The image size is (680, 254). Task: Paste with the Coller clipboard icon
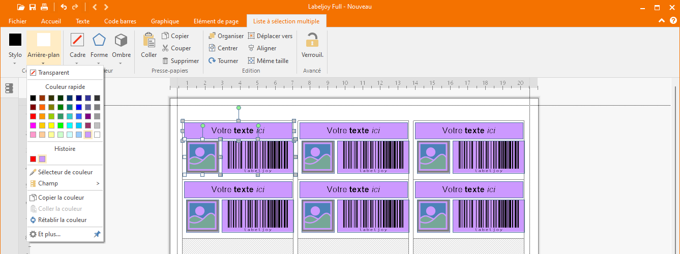[149, 40]
